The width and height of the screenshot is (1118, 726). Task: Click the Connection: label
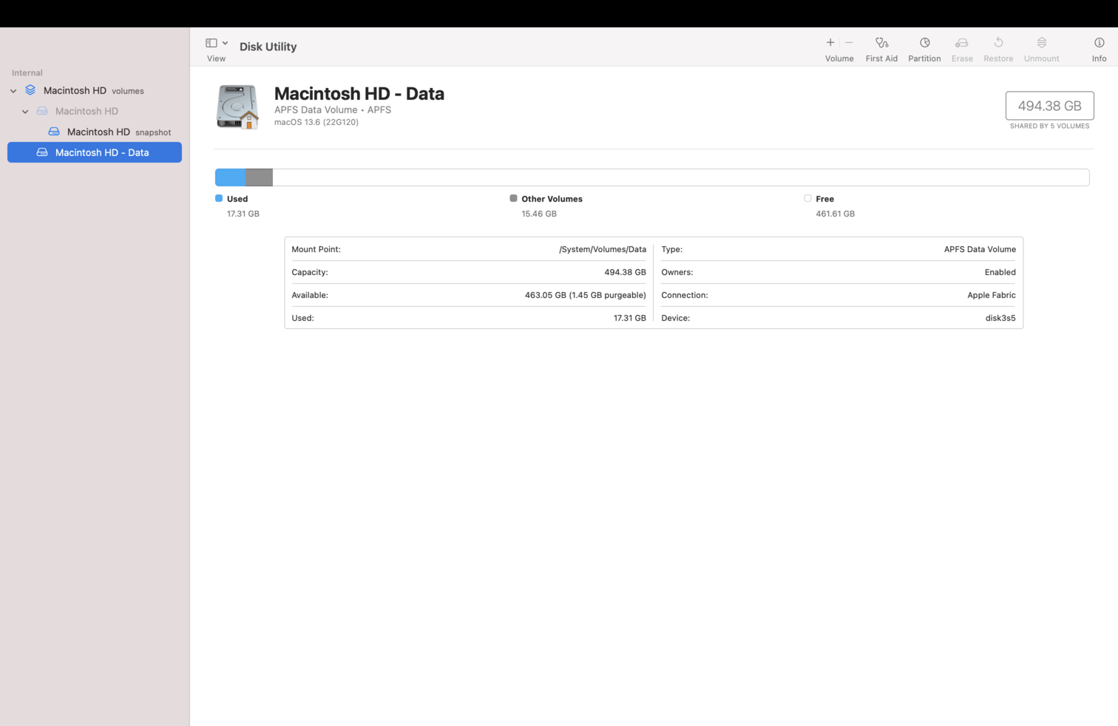pyautogui.click(x=684, y=295)
